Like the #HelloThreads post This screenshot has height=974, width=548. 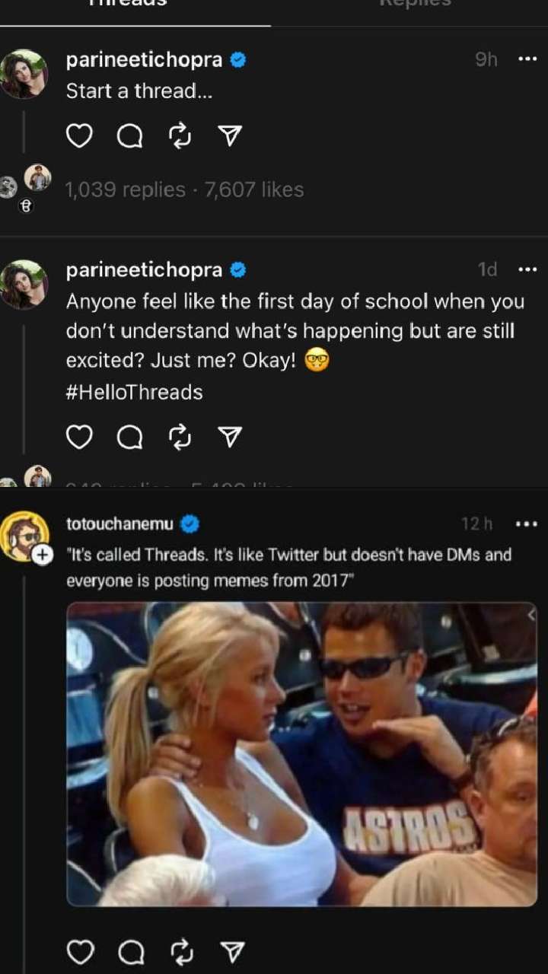[x=79, y=437]
